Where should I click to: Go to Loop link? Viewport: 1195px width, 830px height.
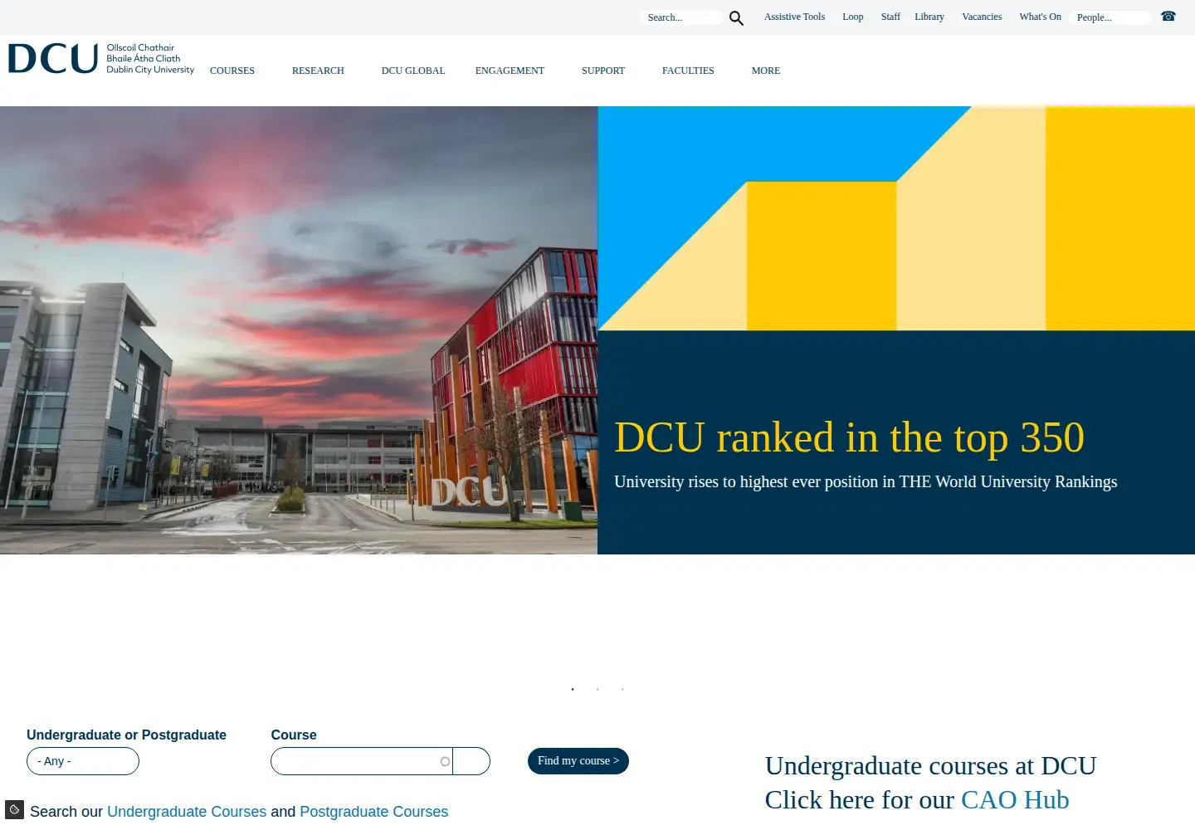[x=852, y=17]
